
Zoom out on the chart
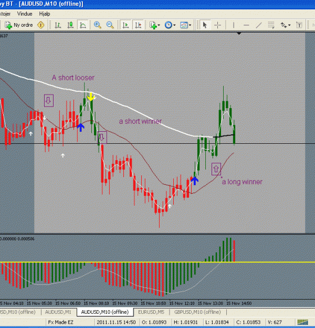[x=110, y=25]
